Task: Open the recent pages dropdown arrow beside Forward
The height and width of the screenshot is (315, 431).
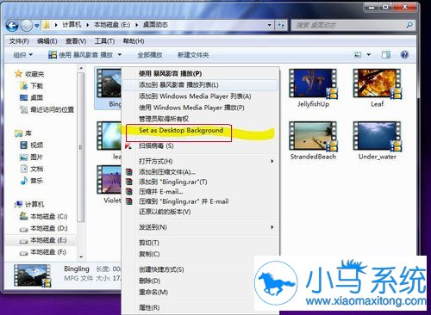Action: click(x=37, y=26)
